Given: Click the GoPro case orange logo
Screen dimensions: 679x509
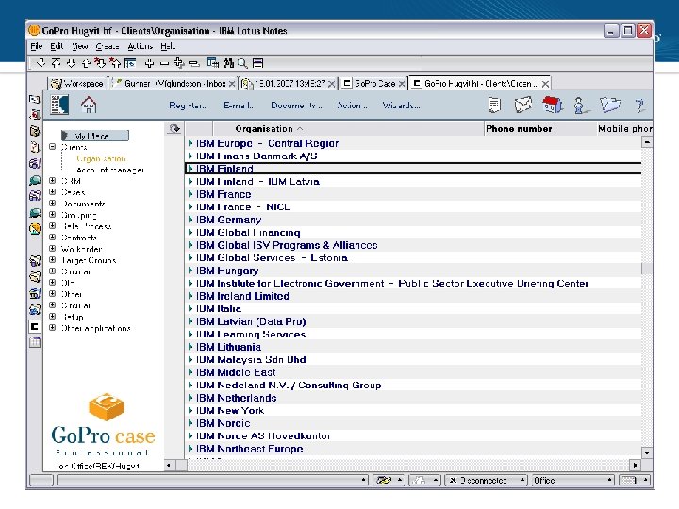Looking at the screenshot, I should (x=106, y=407).
